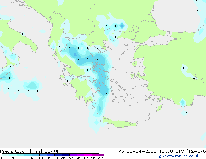The width and height of the screenshot is (206, 159).
Task: Select the 2–5 mm legend color box
Action: coord(28,155)
